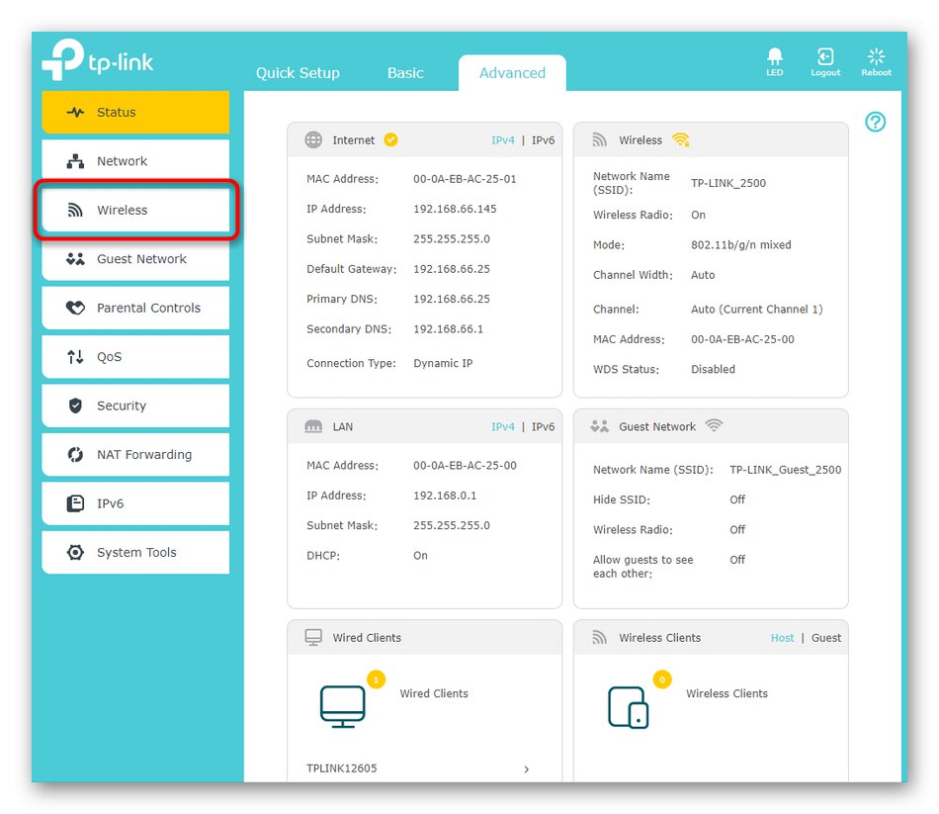Click the Wireless card header signal icon
The image size is (939, 814).
599,139
